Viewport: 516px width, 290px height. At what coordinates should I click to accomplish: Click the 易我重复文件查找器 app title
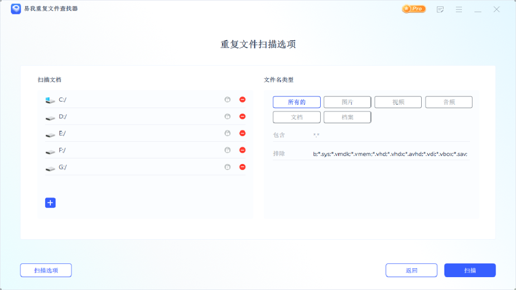tap(51, 8)
